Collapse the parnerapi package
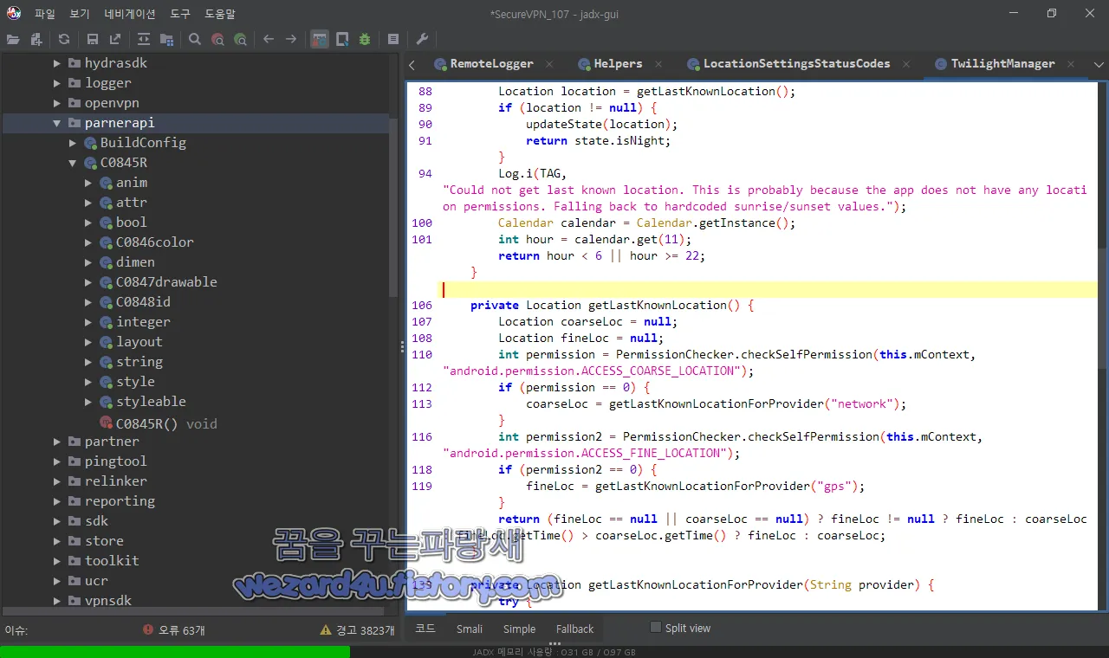The height and width of the screenshot is (658, 1109). pos(57,123)
